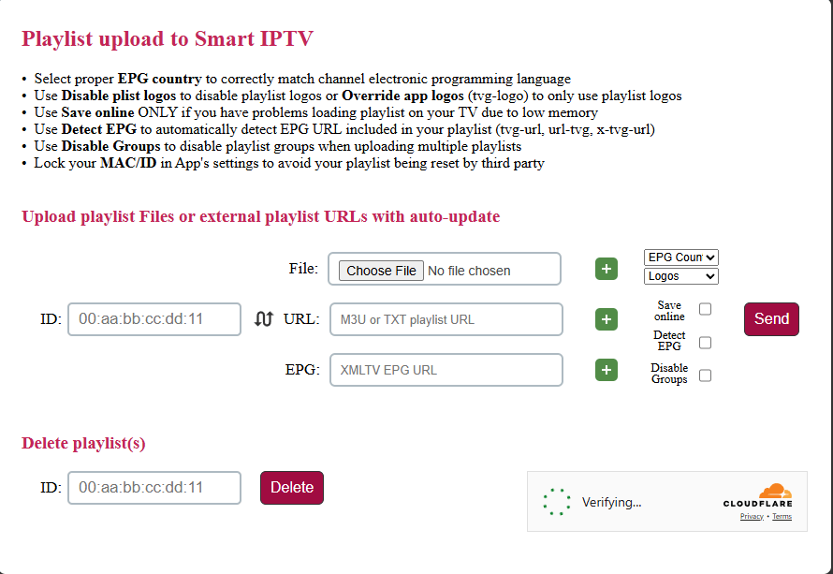Click the green plus icon beside File
This screenshot has height=574, width=833.
pos(606,270)
